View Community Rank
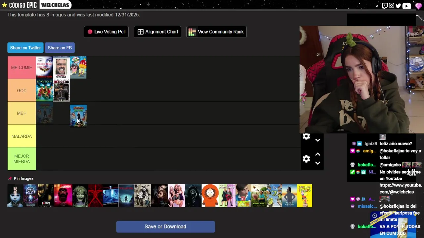Screen dimensions: 424x238 [216, 32]
